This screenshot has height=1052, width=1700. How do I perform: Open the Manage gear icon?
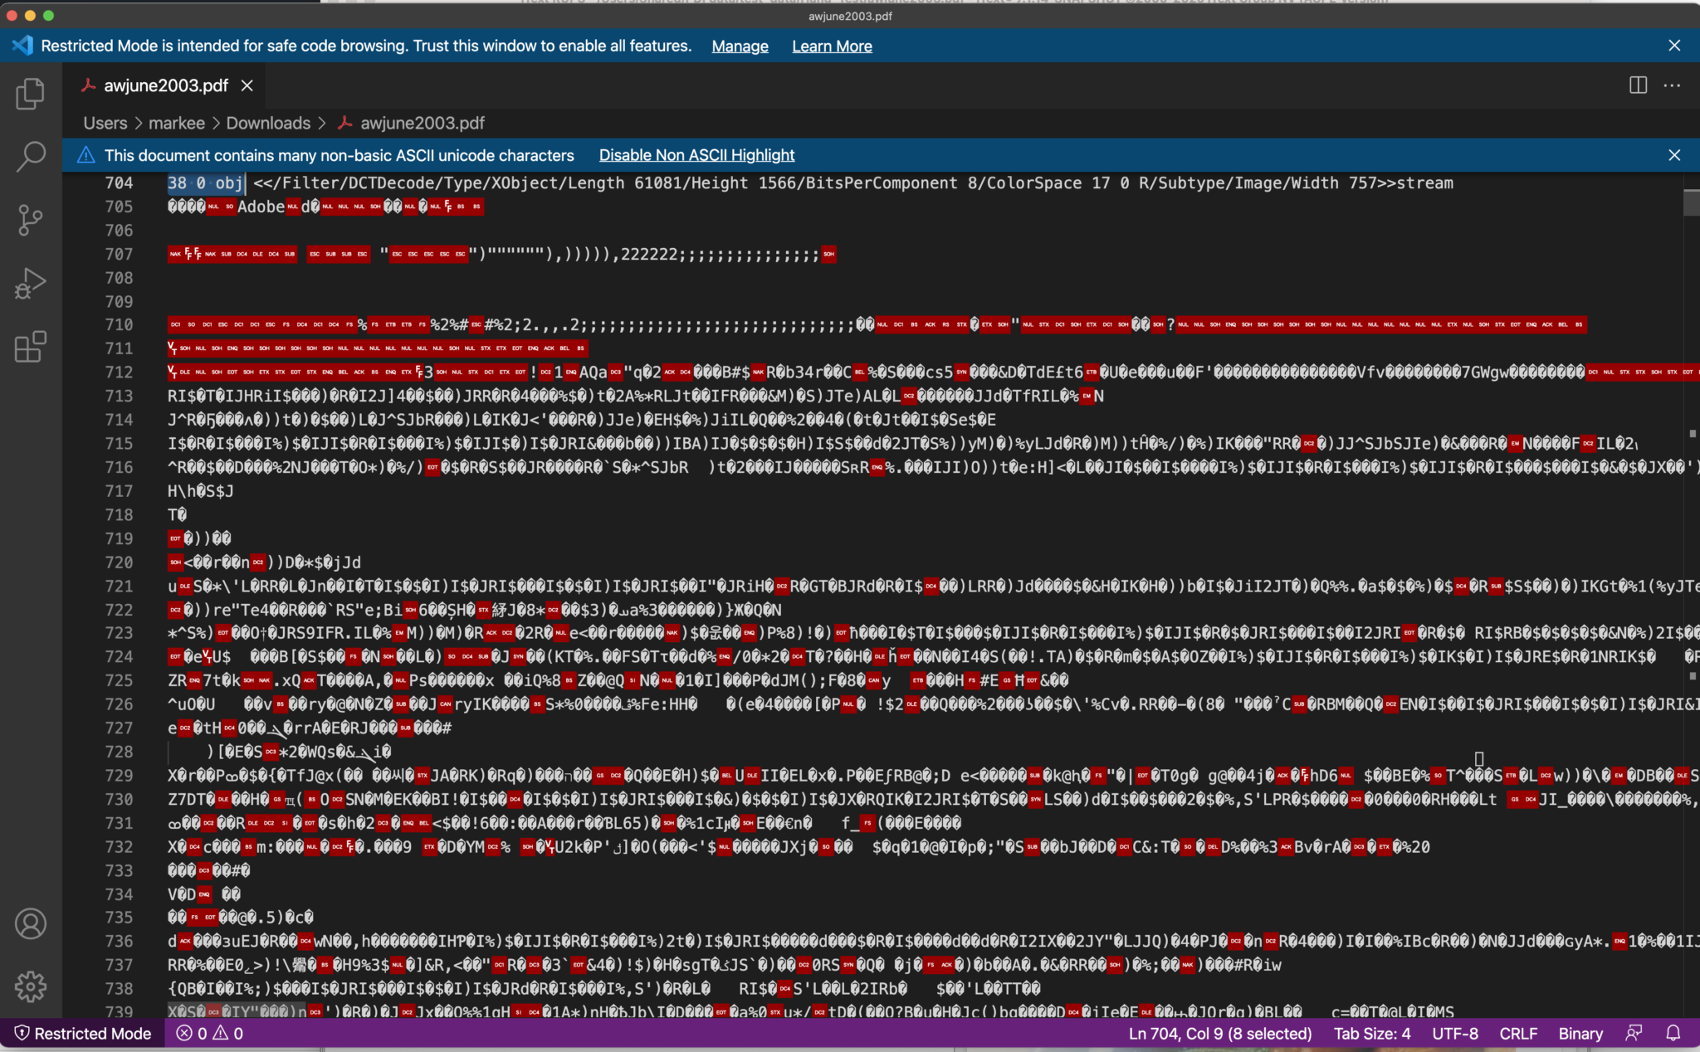31,986
